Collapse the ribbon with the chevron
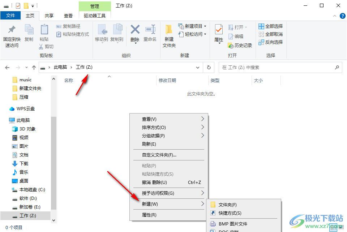The height and width of the screenshot is (232, 347). 335,16
